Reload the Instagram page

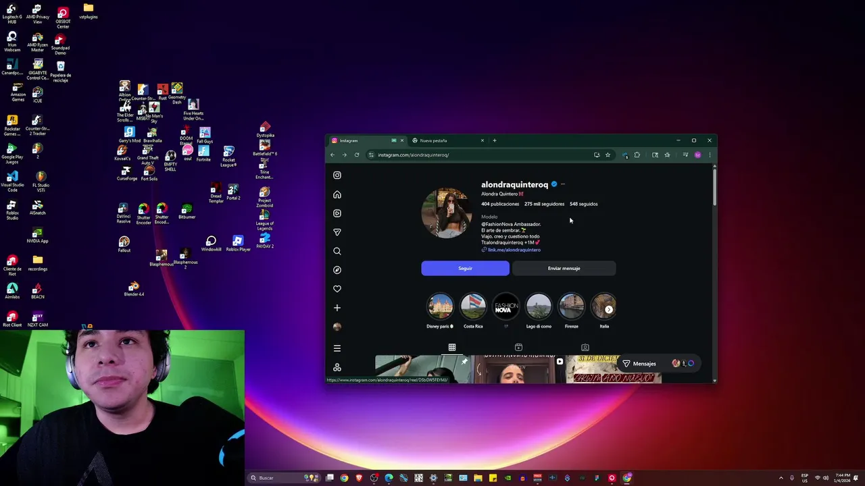click(357, 155)
